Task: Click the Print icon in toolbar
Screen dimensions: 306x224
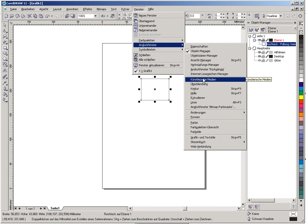Action: click(23, 16)
